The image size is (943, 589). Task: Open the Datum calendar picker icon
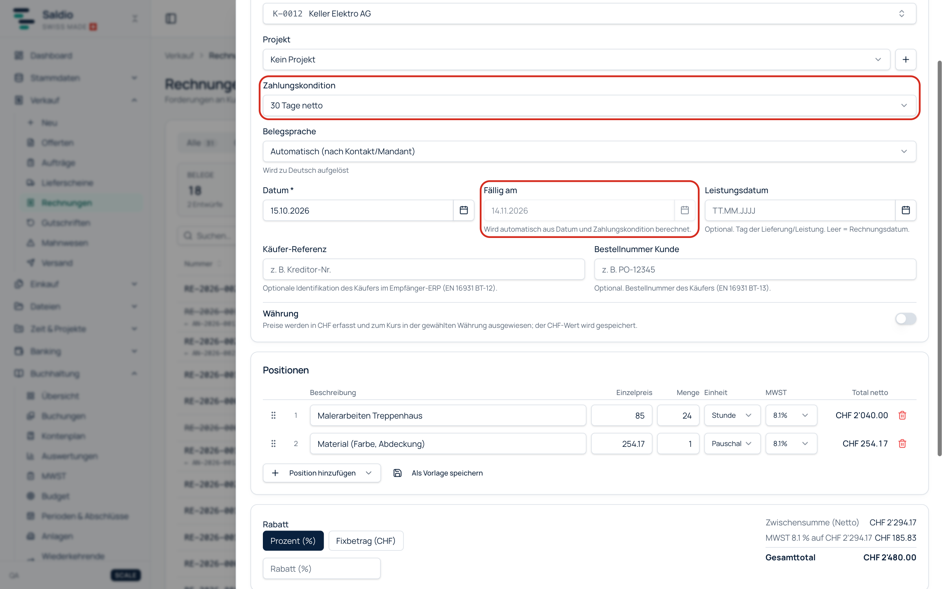coord(464,210)
